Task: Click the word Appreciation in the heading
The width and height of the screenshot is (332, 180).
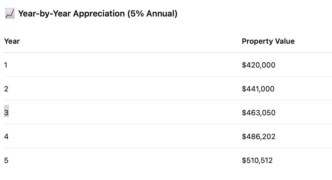Action: point(99,14)
